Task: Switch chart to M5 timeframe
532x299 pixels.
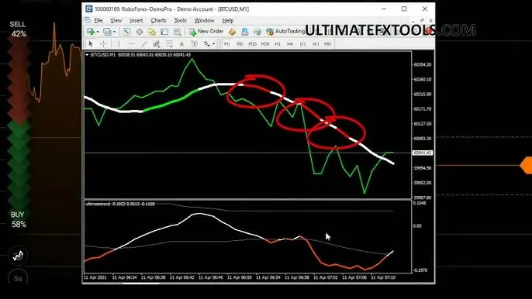Action: (240, 43)
